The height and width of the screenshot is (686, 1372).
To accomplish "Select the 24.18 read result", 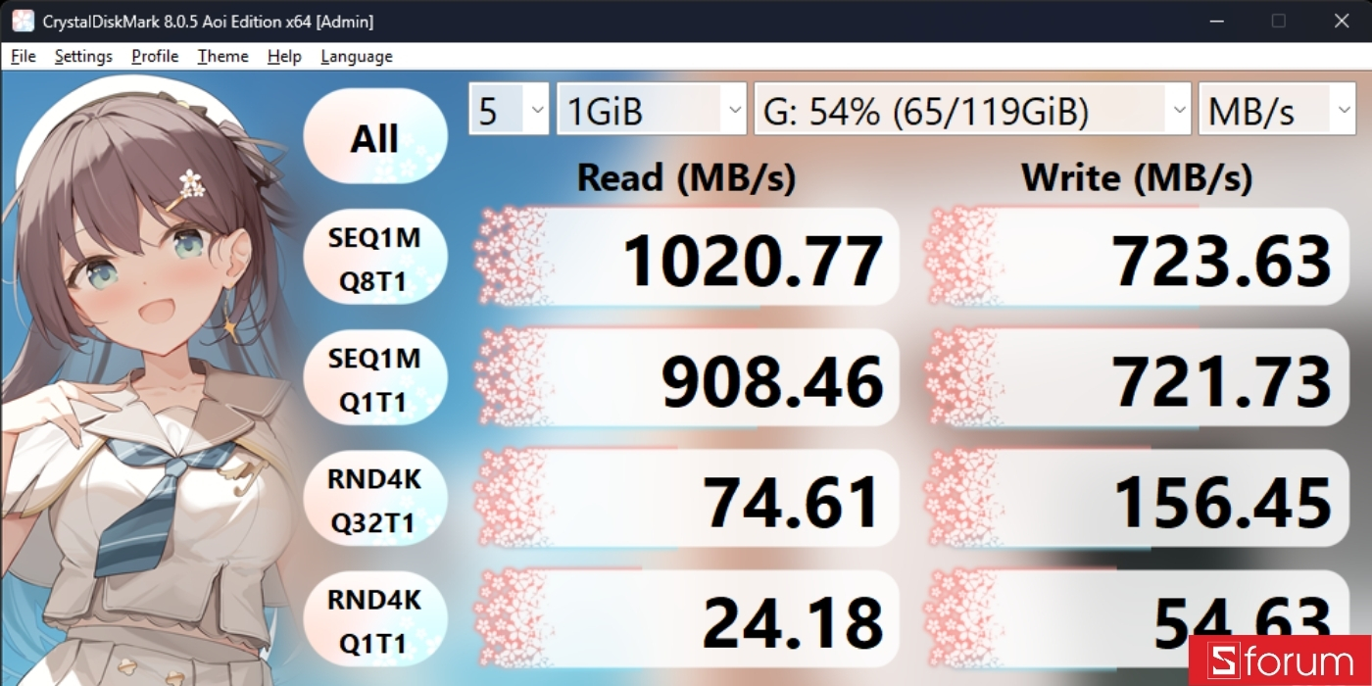I will click(x=687, y=619).
